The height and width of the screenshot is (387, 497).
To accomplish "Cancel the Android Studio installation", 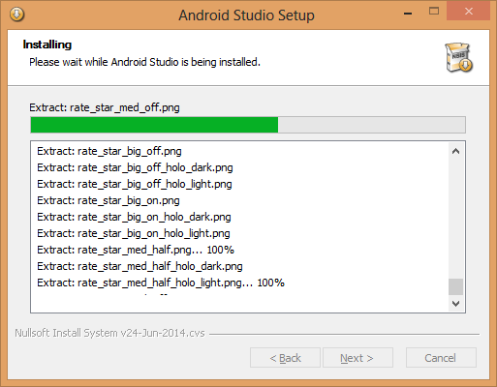I will [x=441, y=358].
